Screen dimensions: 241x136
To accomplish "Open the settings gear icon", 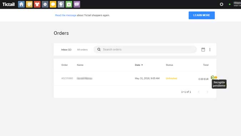I will (221, 4).
